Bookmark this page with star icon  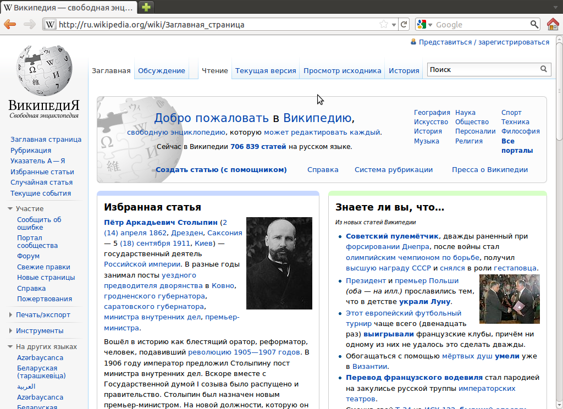point(384,24)
